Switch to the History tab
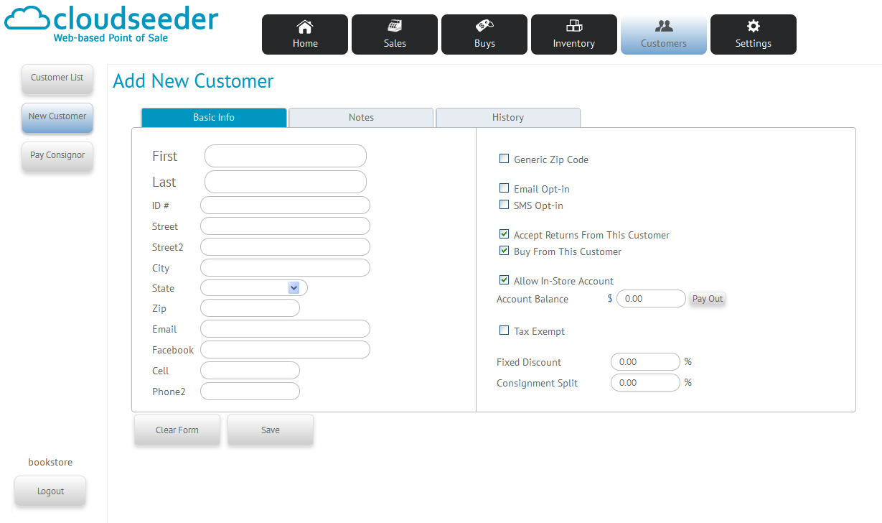The width and height of the screenshot is (882, 523). (x=507, y=117)
